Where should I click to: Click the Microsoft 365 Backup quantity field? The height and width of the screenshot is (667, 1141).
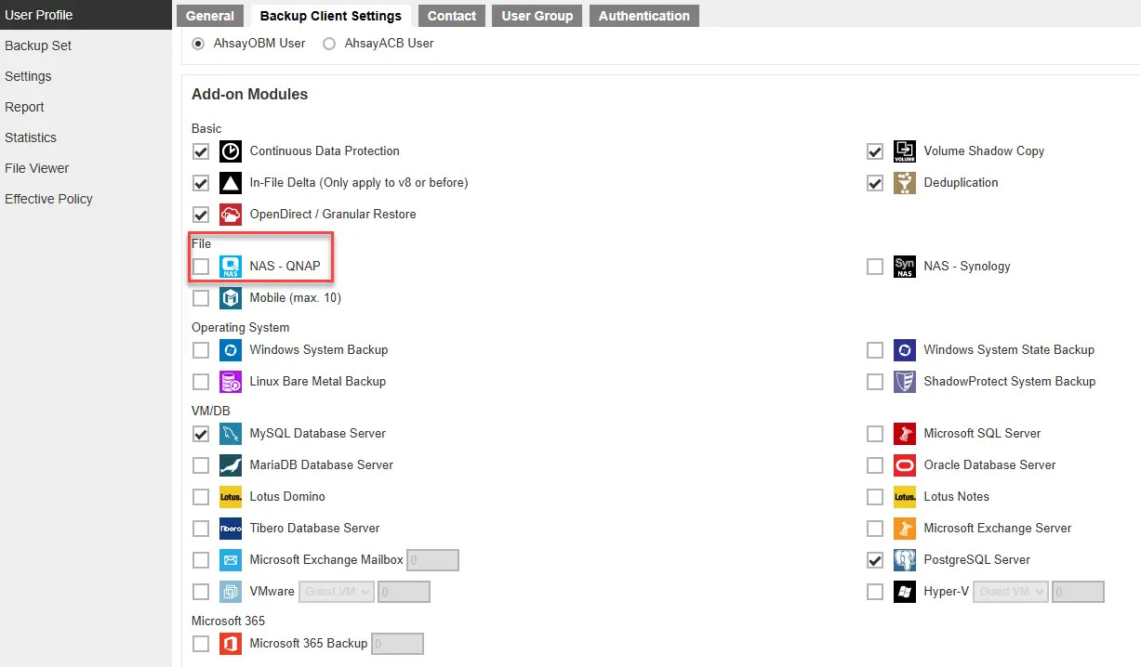click(397, 644)
